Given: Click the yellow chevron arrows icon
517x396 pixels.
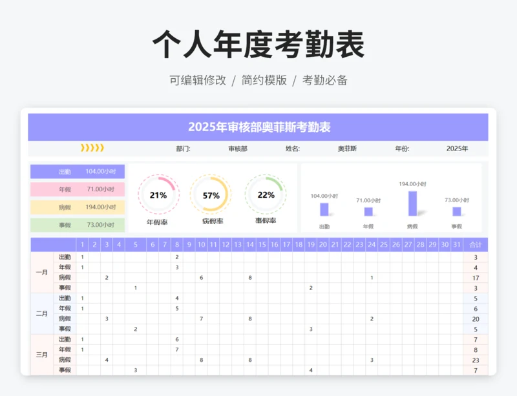Looking at the screenshot, I should point(92,148).
